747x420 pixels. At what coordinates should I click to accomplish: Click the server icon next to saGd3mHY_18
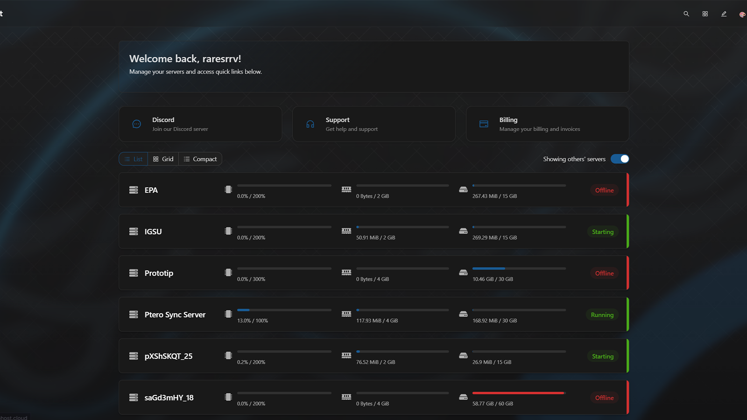[x=134, y=398]
